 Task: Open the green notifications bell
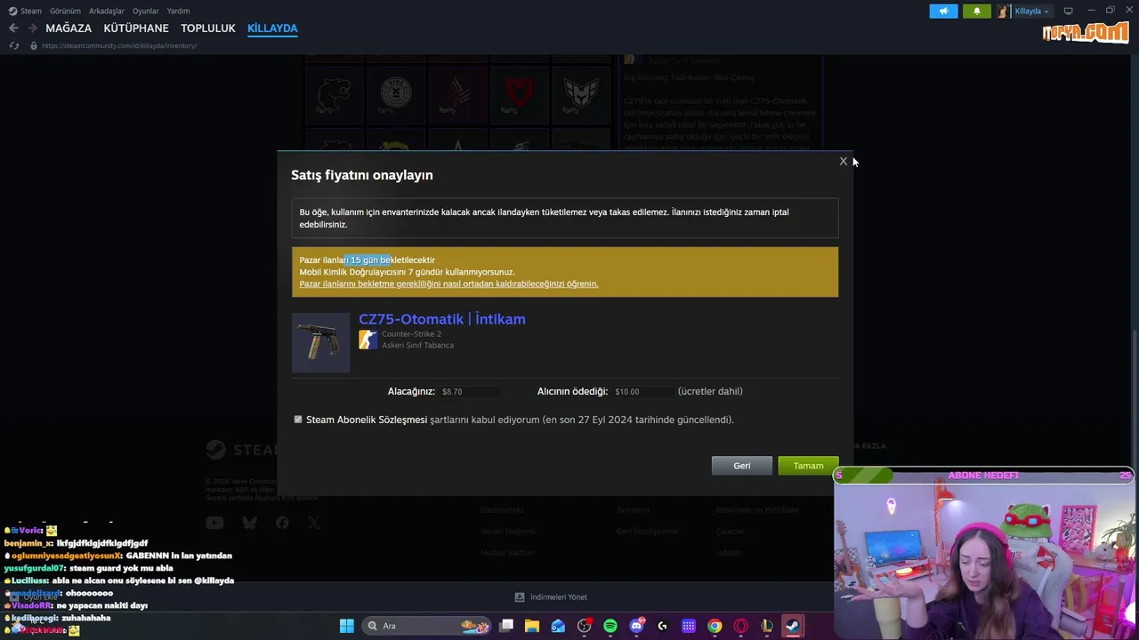(976, 11)
